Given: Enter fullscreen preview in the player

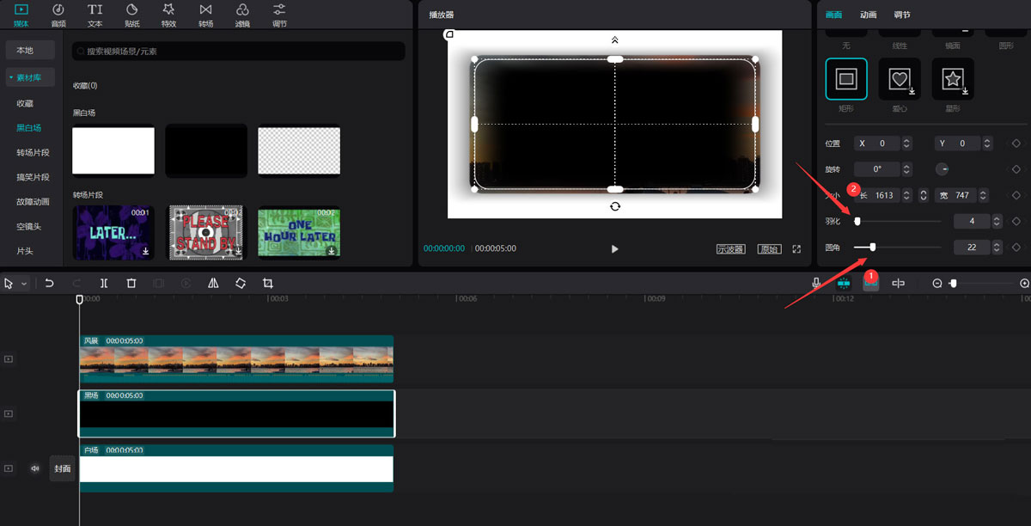Looking at the screenshot, I should (x=796, y=249).
